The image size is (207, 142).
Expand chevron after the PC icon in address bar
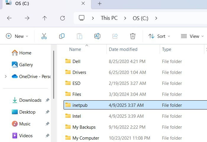[x=93, y=18]
